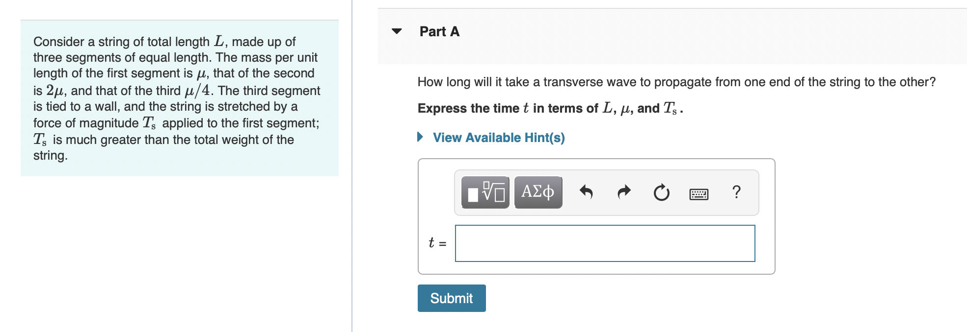Click the circular reset arrow icon
Image resolution: width=967 pixels, height=332 pixels.
coord(661,193)
